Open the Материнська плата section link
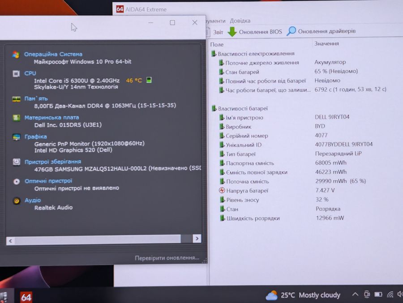The height and width of the screenshot is (303, 403). point(51,117)
